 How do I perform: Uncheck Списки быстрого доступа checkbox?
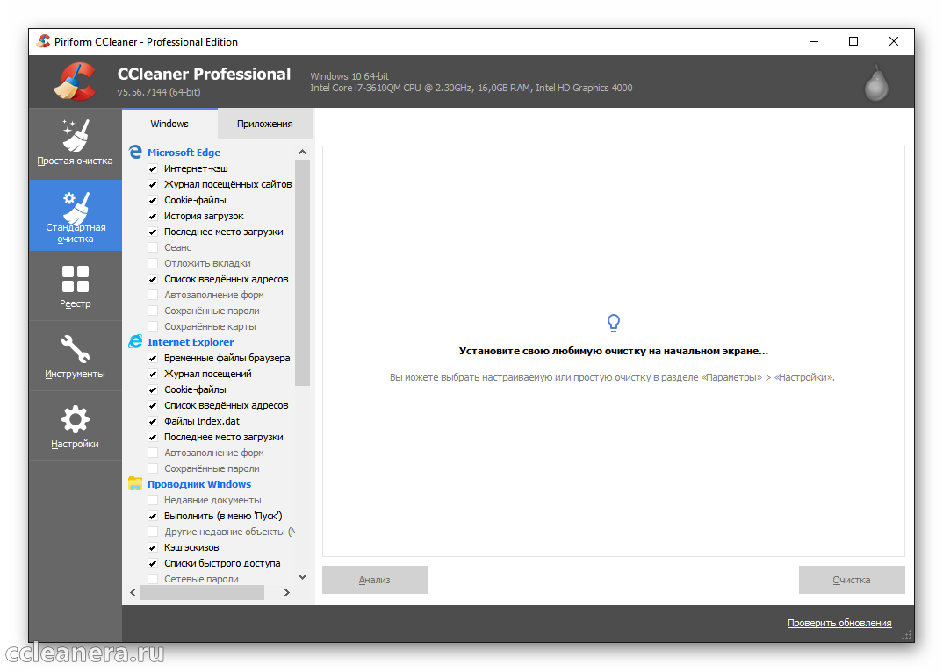click(153, 563)
